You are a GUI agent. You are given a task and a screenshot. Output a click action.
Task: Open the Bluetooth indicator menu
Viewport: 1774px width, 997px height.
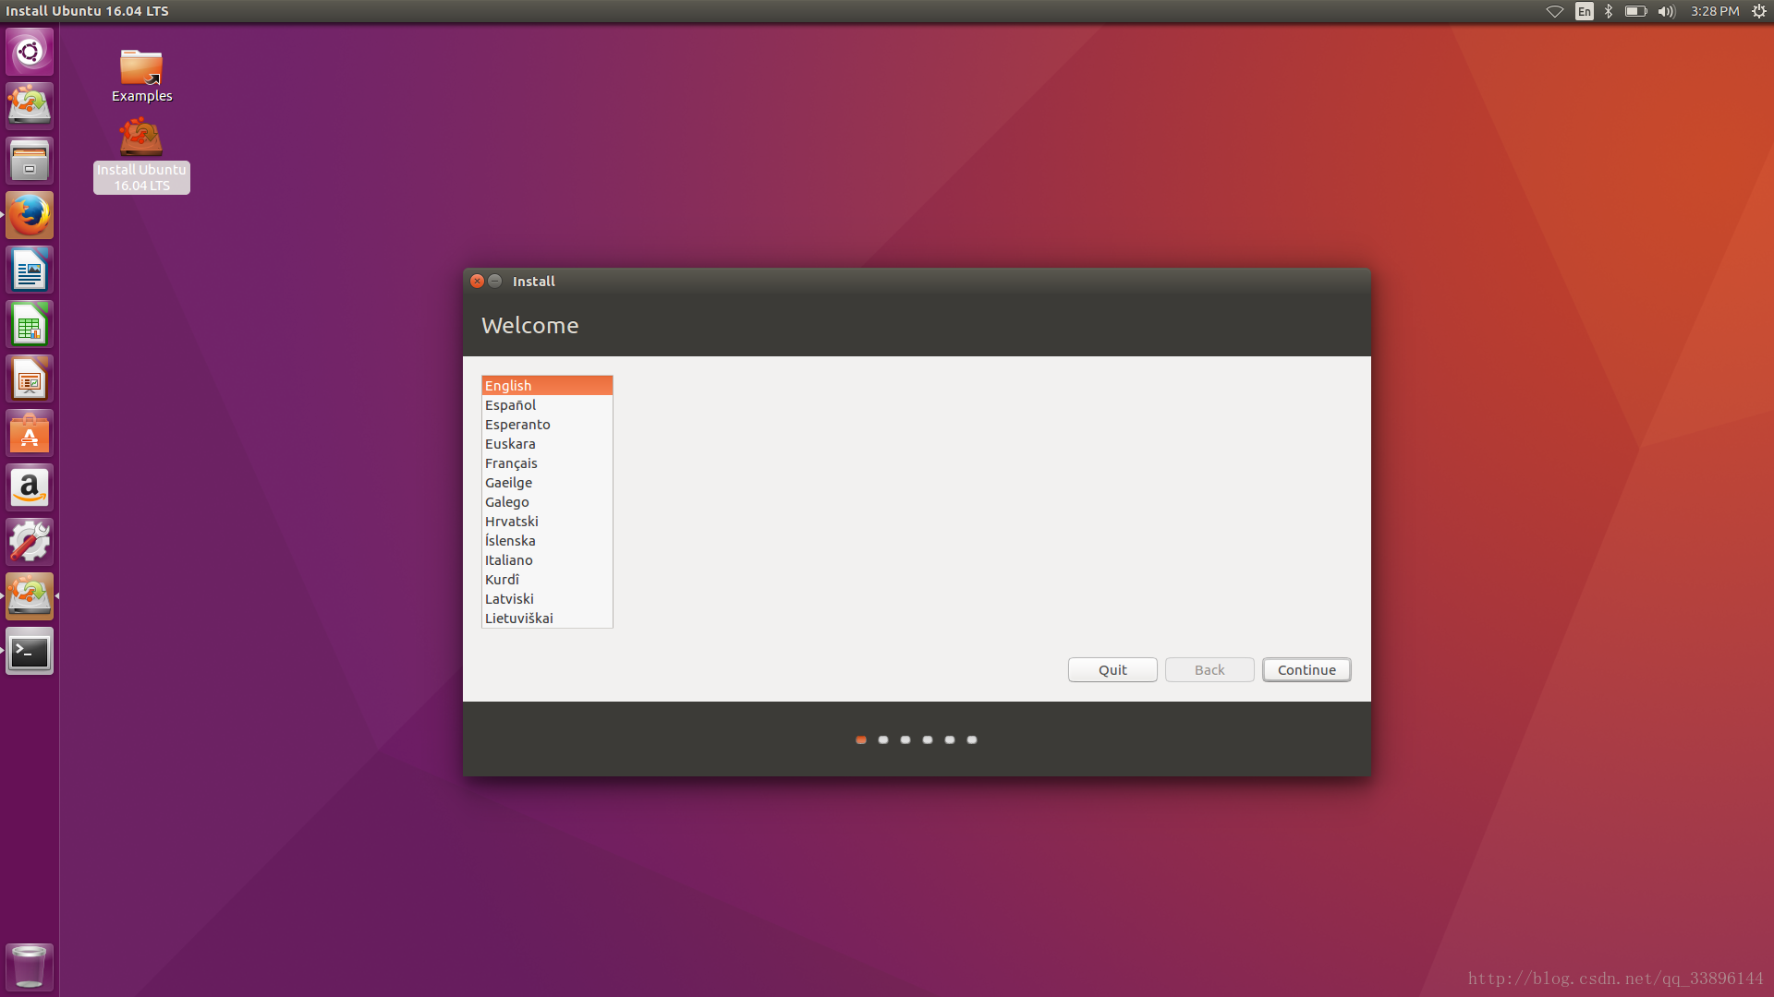1609,11
